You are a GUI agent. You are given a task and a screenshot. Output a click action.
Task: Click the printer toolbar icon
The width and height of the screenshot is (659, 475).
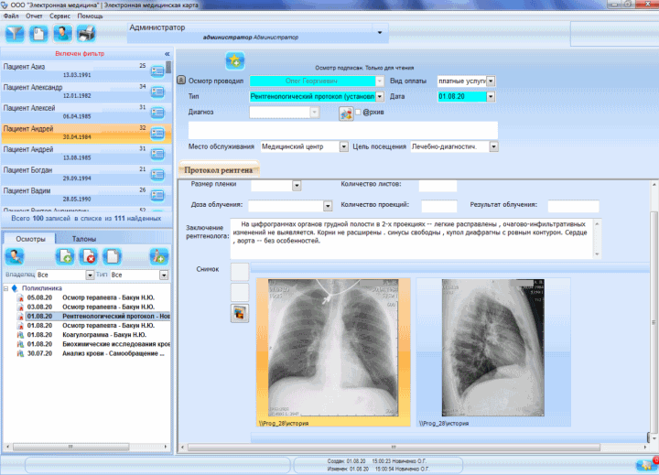click(x=86, y=34)
